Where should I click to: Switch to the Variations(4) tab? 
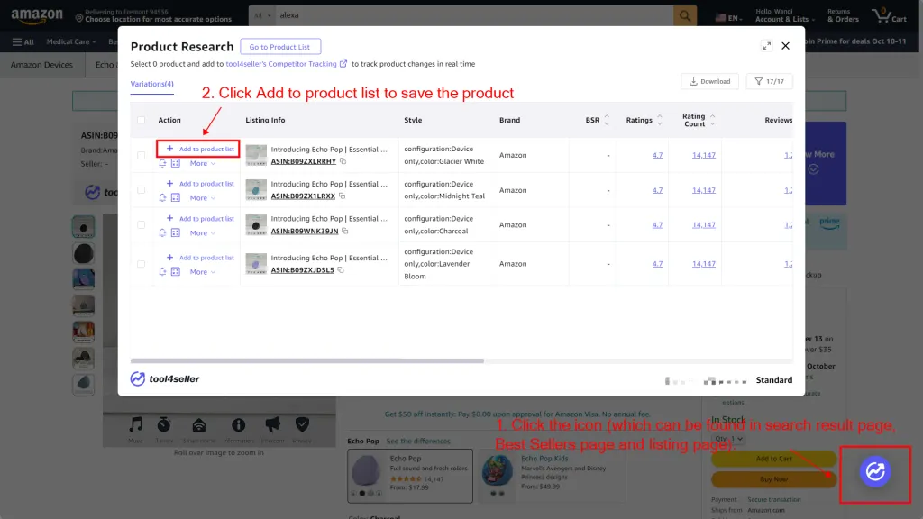[x=151, y=83]
